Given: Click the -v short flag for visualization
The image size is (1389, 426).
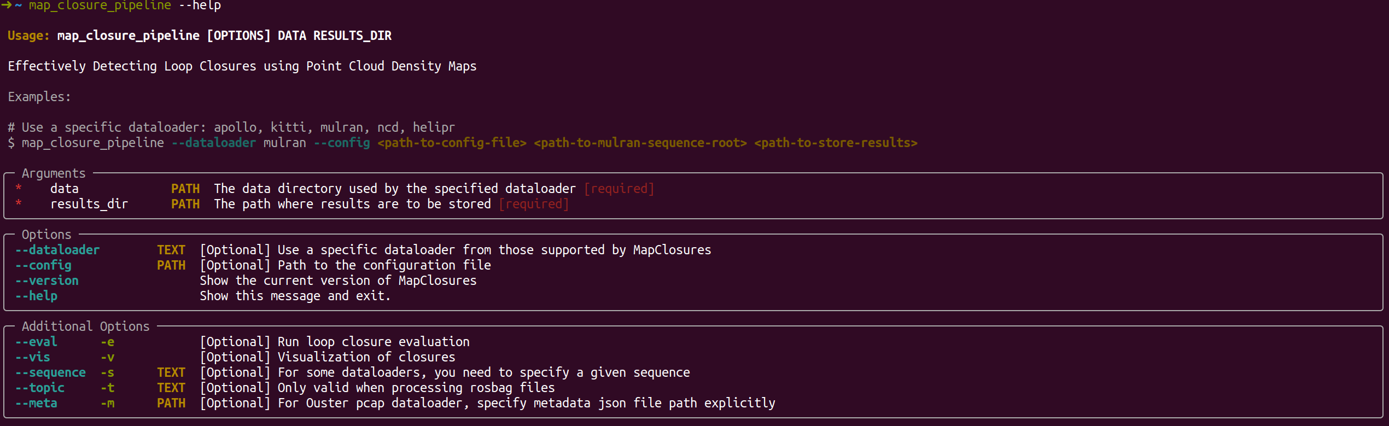Looking at the screenshot, I should pyautogui.click(x=107, y=357).
